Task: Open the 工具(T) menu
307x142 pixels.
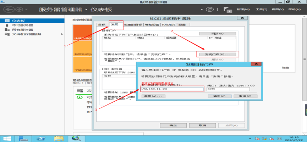Action: (x=261, y=9)
